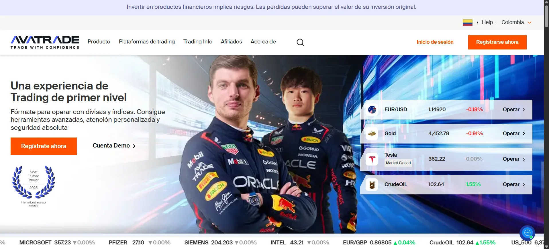
Task: Click the Operar arrow in the Tesla row
Action: click(524, 159)
